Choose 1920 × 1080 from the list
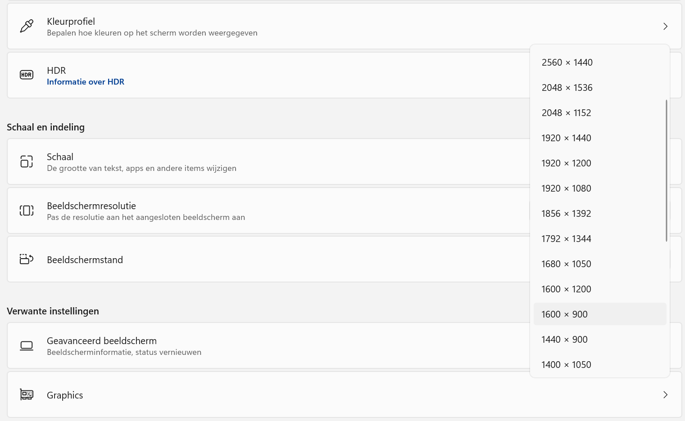Viewport: 685px width, 421px height. 566,188
